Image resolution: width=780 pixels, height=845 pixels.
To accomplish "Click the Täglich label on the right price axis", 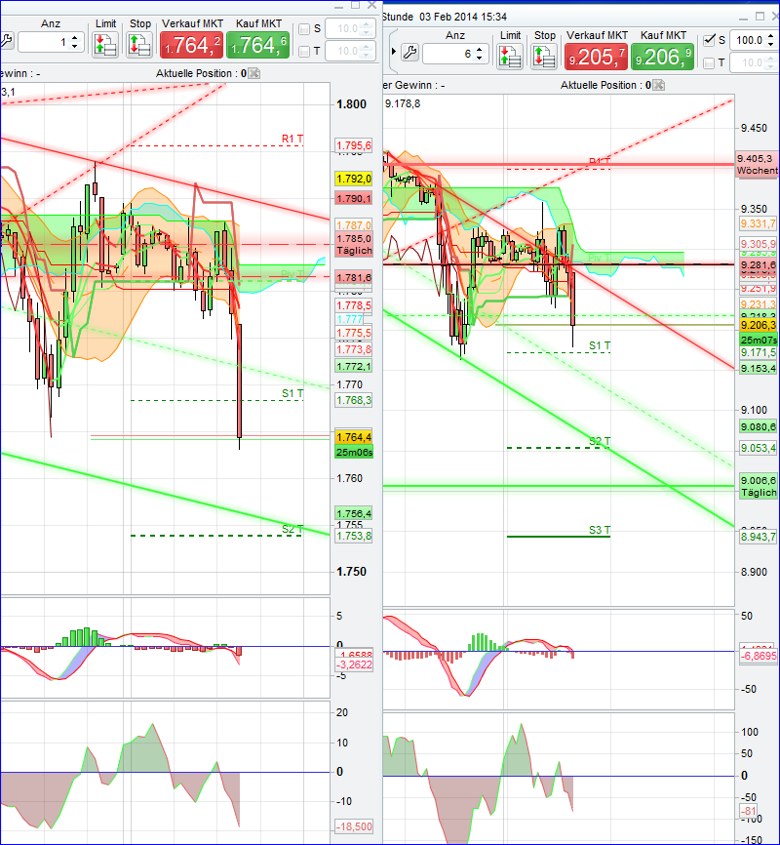I will (x=758, y=493).
